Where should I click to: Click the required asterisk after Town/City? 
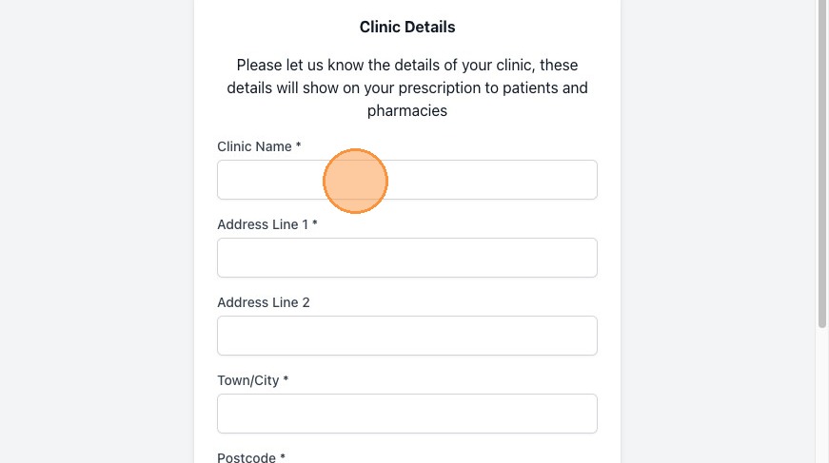coord(286,379)
